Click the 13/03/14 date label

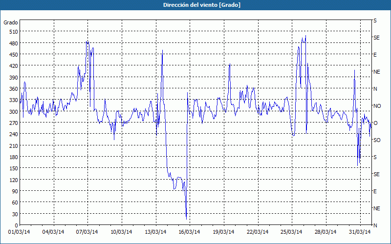[155, 232]
